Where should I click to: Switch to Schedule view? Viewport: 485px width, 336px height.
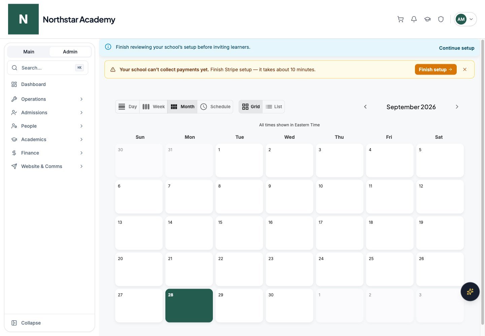[215, 107]
